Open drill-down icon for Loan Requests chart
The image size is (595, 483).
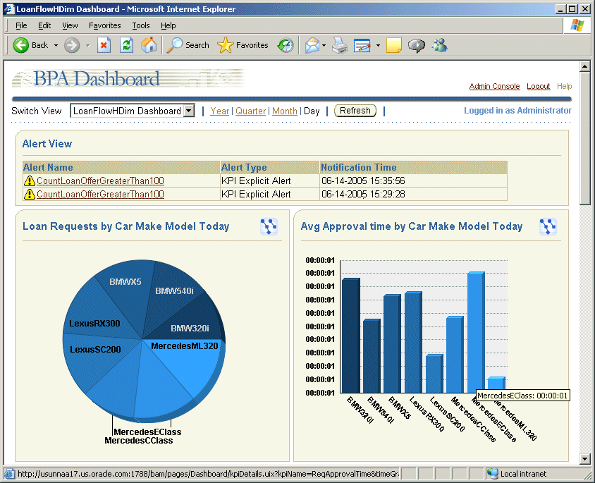coord(269,226)
